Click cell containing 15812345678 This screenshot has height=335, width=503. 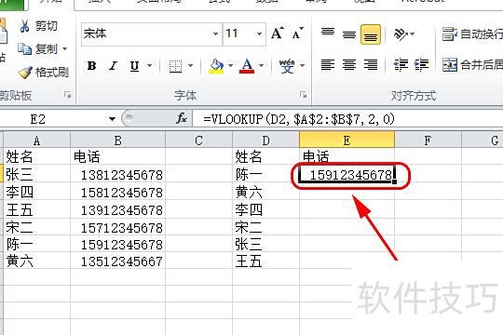point(117,193)
